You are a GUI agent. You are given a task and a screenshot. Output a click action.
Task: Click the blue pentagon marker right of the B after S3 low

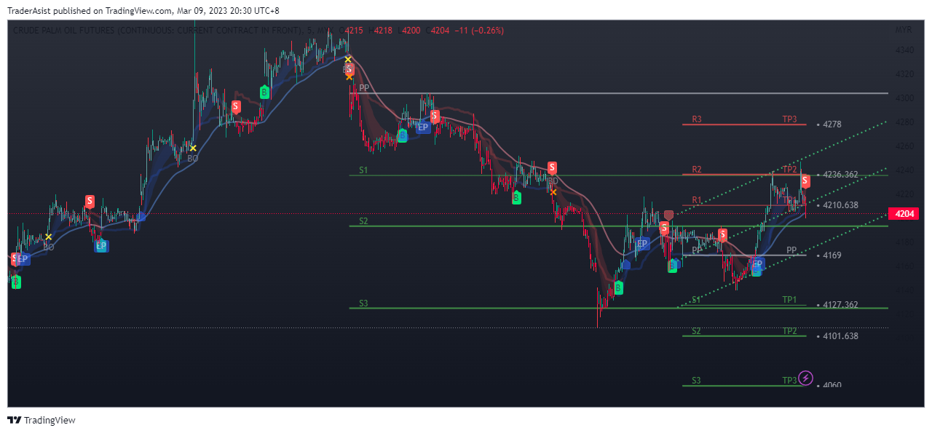(625, 265)
